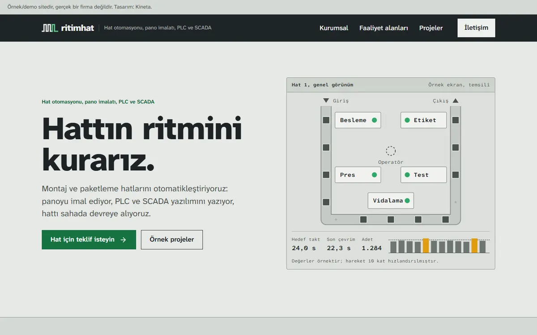The height and width of the screenshot is (335, 537).
Task: Click the green tagline above the headline
Action: click(98, 102)
